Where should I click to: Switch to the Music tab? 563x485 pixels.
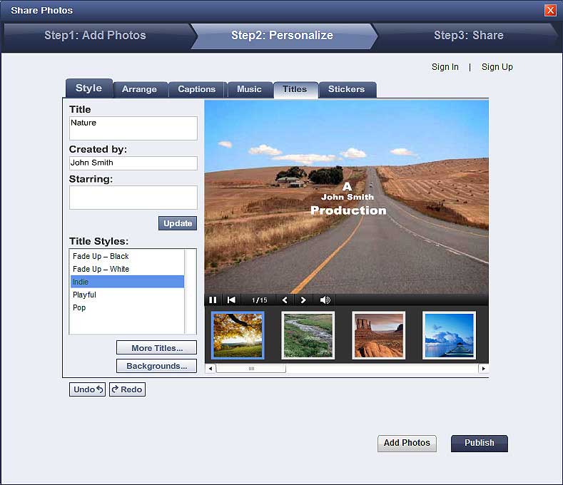(249, 89)
